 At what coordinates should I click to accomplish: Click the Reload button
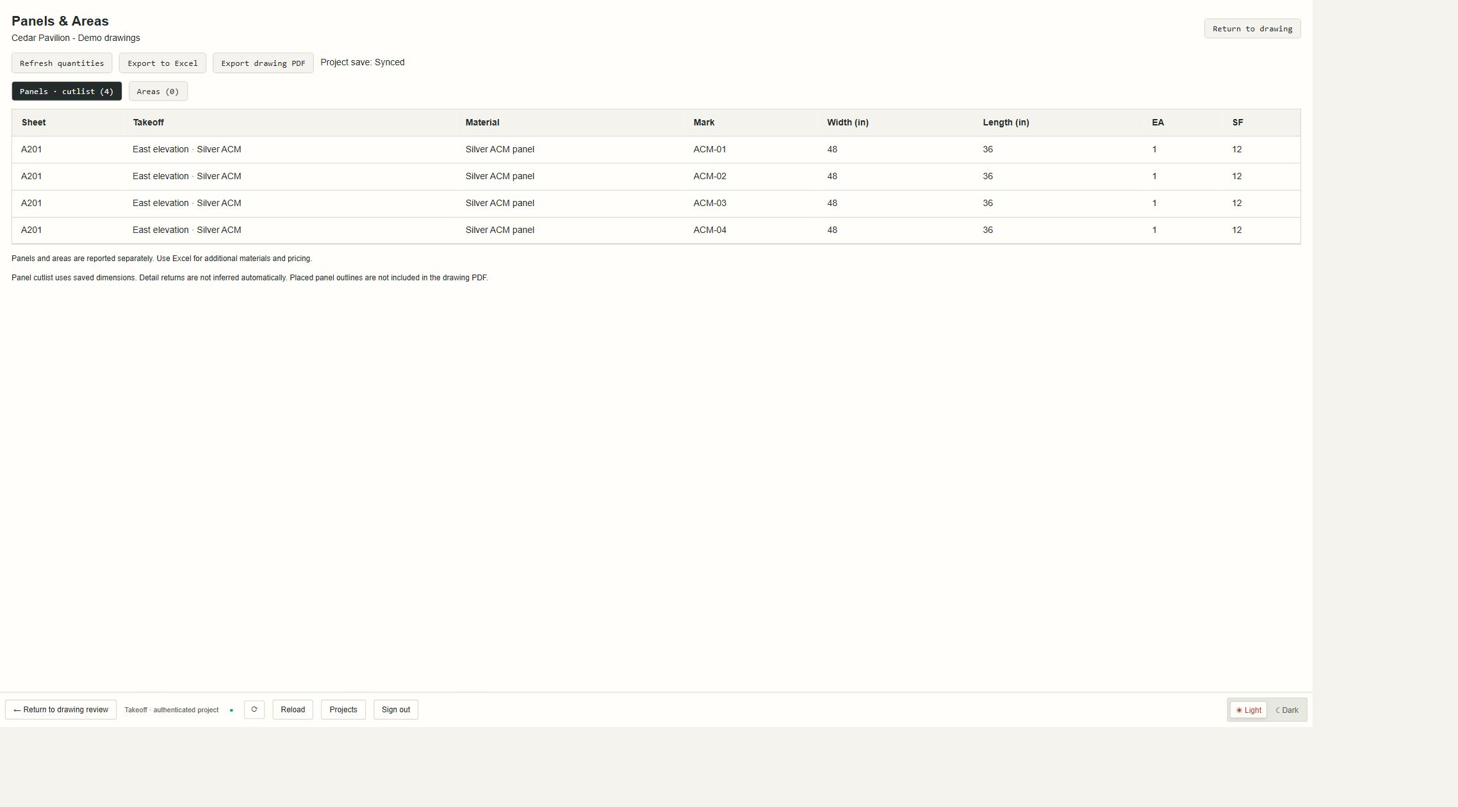(293, 709)
